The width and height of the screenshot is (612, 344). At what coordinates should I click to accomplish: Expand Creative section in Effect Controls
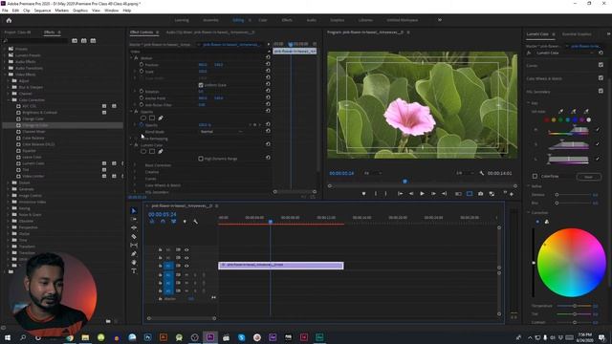[135, 172]
